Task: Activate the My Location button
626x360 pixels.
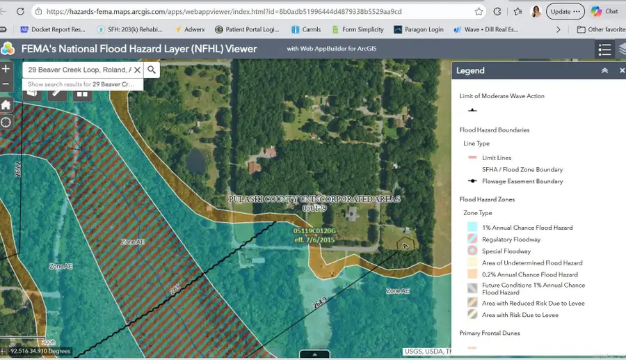Action: 6,123
